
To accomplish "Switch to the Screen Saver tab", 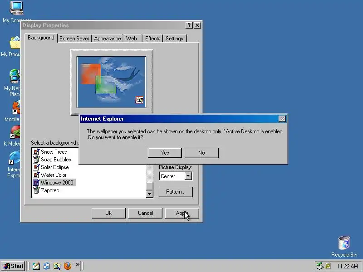I will click(74, 39).
